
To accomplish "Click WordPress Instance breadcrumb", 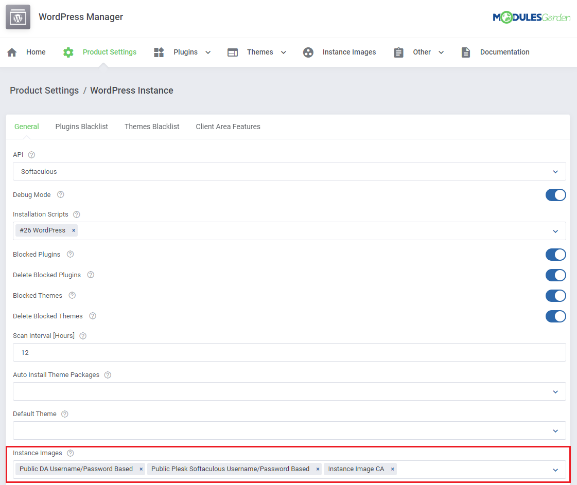I will [132, 91].
